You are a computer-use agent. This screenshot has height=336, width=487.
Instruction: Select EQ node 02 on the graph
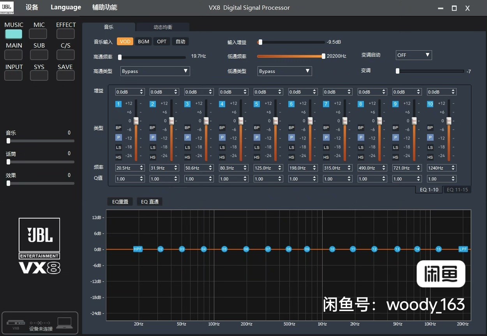[x=161, y=249]
